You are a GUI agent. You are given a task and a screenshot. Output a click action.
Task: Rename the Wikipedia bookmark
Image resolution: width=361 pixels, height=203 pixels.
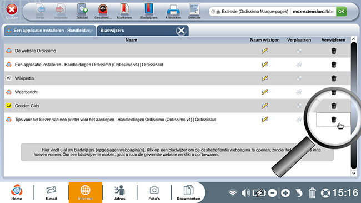coord(265,78)
